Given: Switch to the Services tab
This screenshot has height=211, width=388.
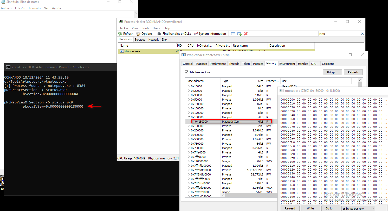Looking at the screenshot, I should (140, 40).
